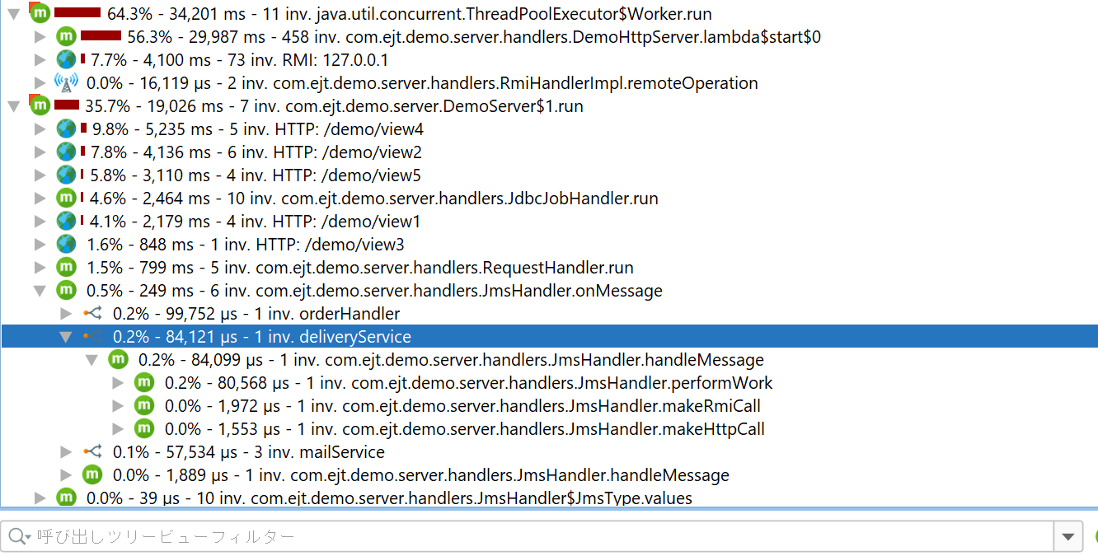Expand the DemoHttpServer.lambda$start$0 node
This screenshot has width=1098, height=556.
coord(40,37)
